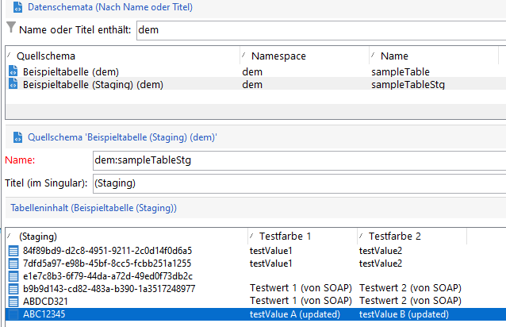
Task: Click the record icon for 84f89bd9 row
Action: tap(13, 251)
